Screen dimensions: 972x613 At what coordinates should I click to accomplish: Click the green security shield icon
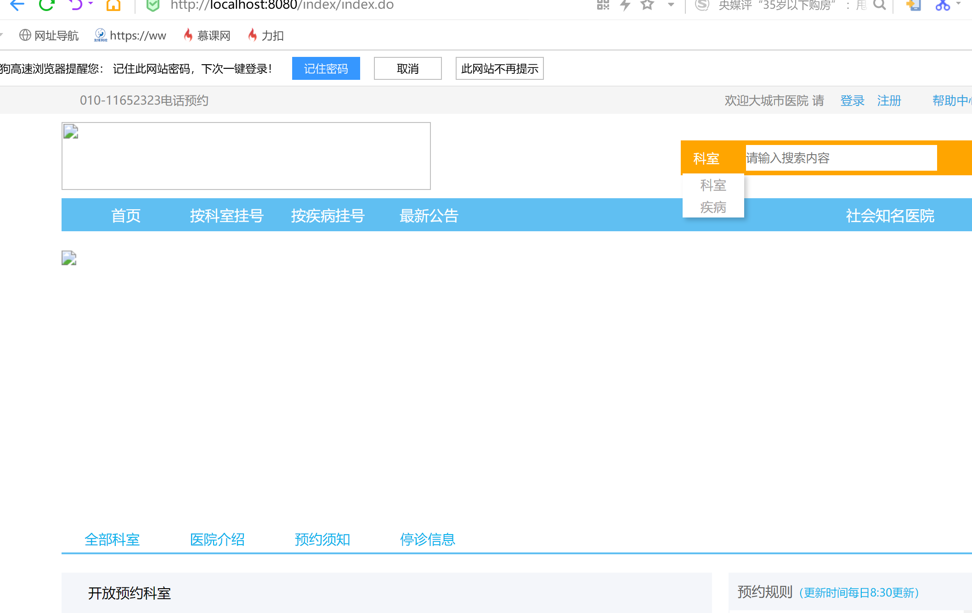tap(153, 5)
